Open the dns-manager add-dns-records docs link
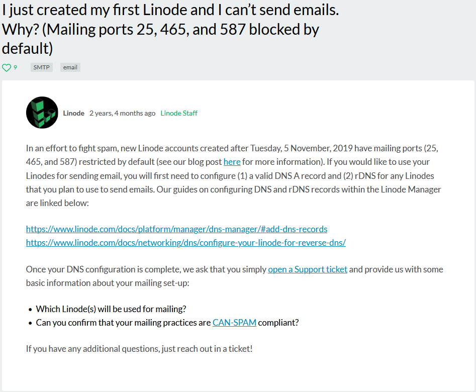This screenshot has height=392, width=476. (x=177, y=229)
